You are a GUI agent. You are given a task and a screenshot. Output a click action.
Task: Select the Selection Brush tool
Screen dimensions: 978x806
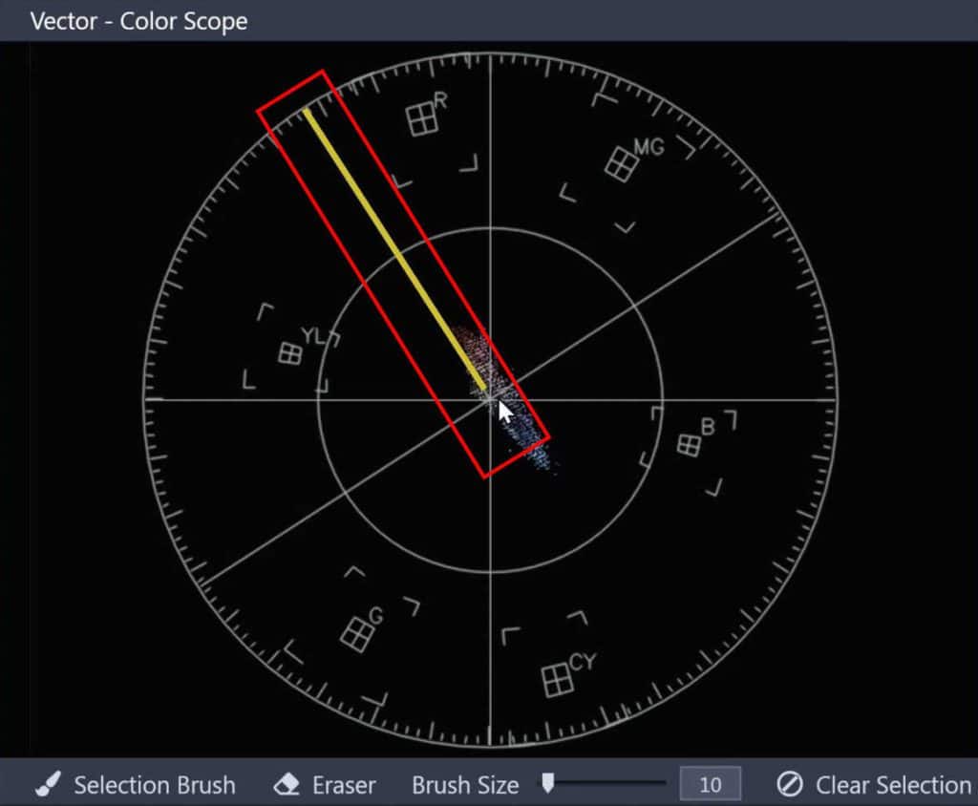(153, 785)
